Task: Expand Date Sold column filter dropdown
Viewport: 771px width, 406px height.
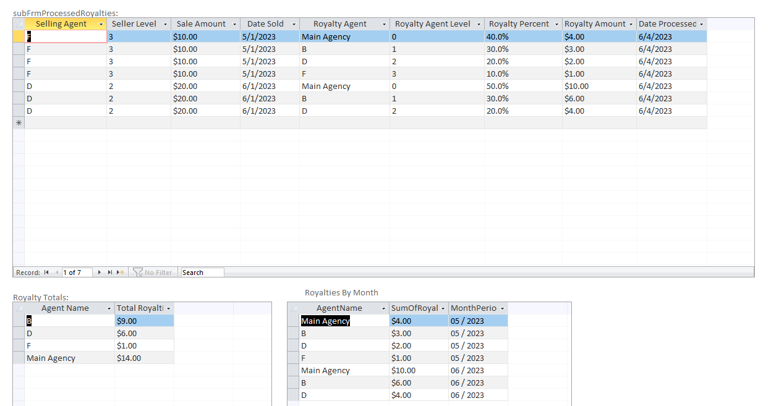Action: pos(294,24)
